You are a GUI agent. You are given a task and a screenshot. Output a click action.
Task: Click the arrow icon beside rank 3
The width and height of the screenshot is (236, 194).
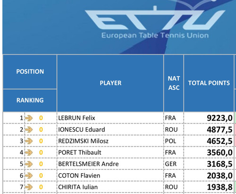[x=29, y=141]
